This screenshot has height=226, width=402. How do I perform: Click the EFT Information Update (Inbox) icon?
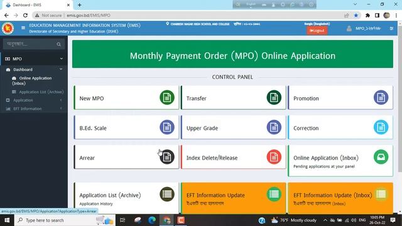click(x=381, y=194)
